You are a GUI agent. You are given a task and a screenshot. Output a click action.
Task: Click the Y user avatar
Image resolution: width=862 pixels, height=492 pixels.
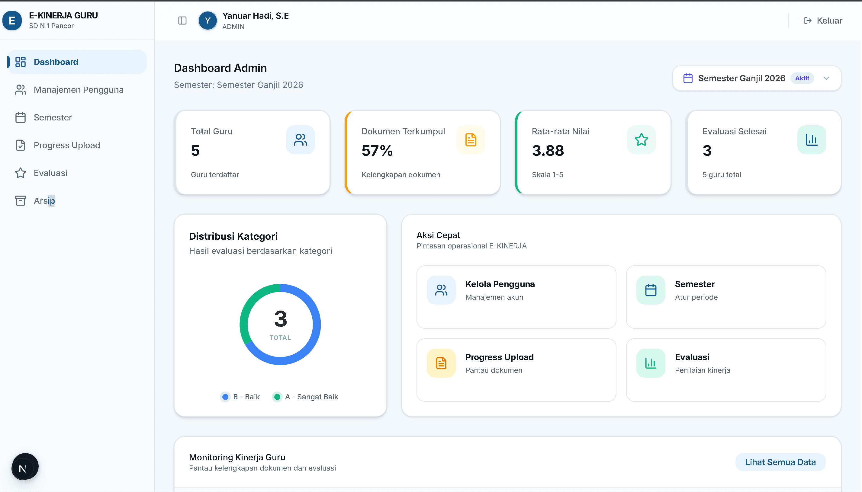click(x=207, y=21)
